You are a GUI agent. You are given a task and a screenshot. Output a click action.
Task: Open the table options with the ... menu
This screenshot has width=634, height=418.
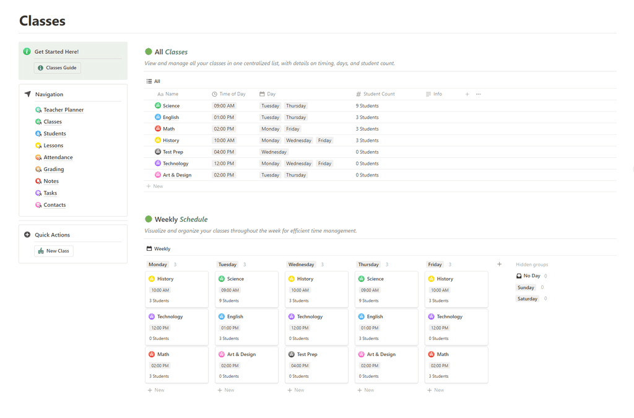tap(477, 94)
